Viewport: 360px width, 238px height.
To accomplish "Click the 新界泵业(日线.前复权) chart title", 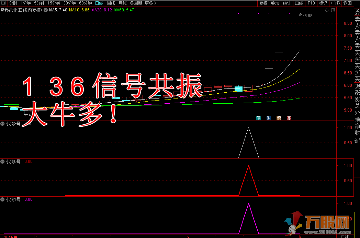I will coord(21,10).
